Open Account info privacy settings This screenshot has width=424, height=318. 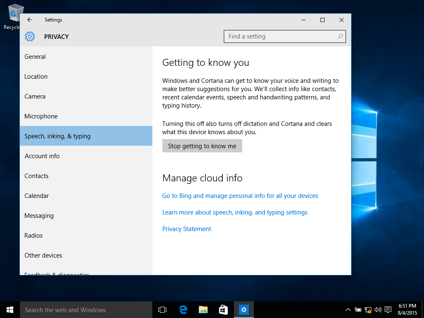tap(86, 156)
